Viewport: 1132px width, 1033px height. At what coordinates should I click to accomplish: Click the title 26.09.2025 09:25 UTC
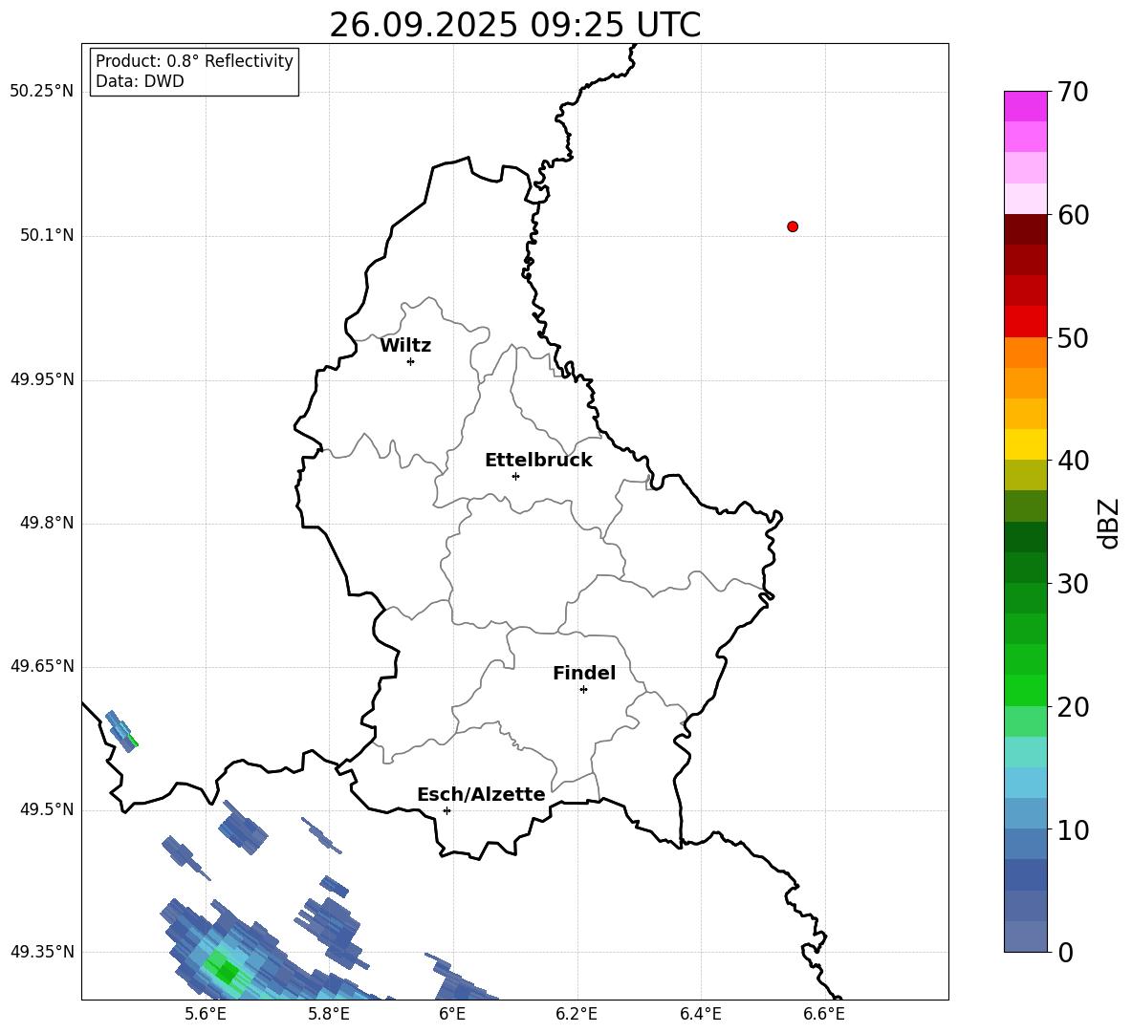click(x=514, y=25)
